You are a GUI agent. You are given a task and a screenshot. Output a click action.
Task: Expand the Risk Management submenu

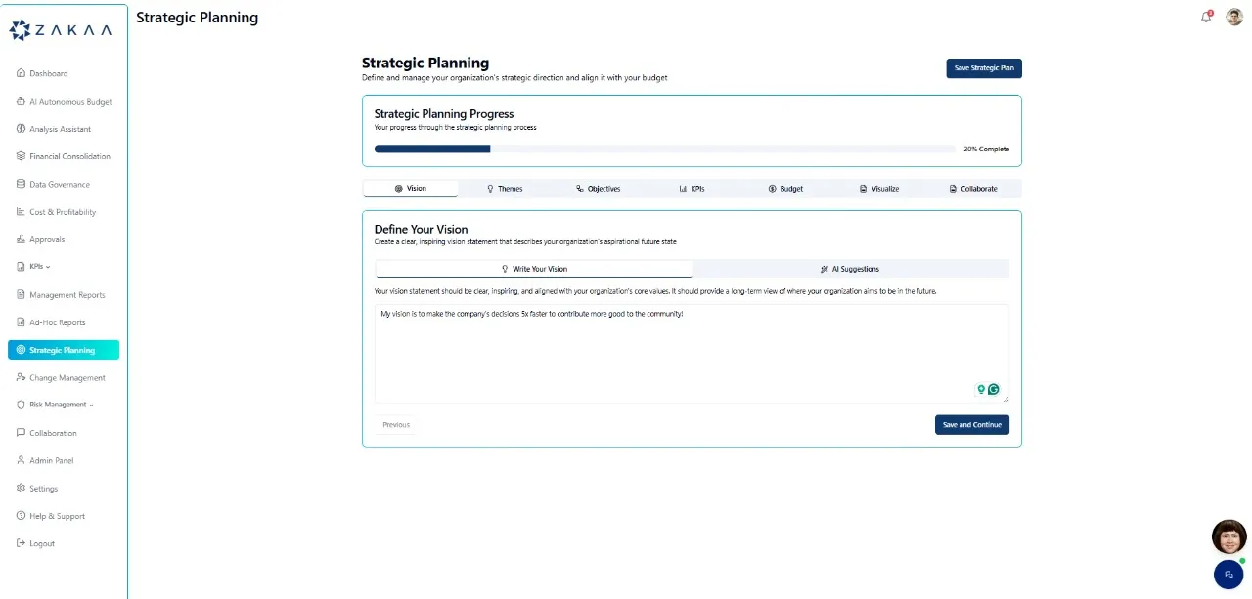(61, 405)
